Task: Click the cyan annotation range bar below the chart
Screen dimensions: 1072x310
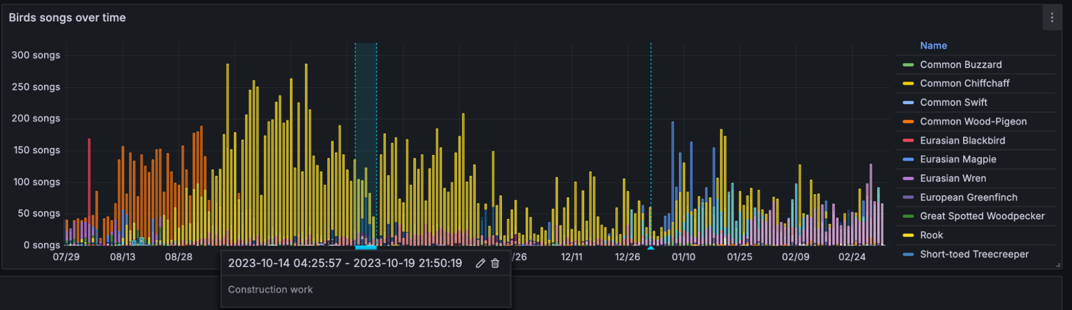Action: tap(366, 247)
